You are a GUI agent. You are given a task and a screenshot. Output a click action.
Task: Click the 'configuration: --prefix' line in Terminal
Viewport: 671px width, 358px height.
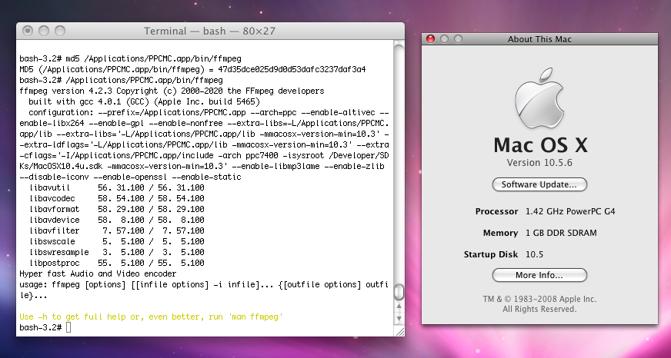coord(209,112)
